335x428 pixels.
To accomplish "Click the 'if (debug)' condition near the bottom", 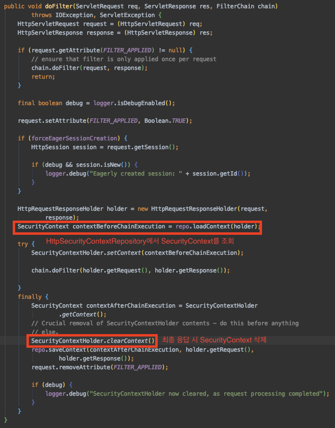I will (x=48, y=385).
